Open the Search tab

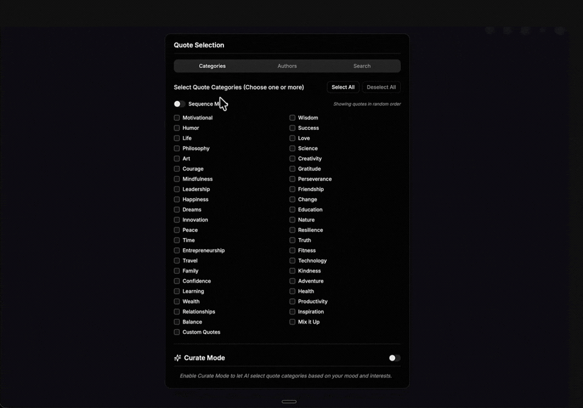[x=362, y=66]
